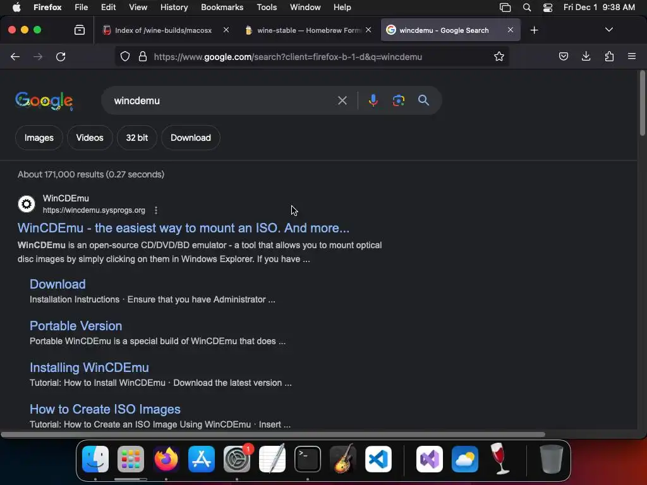Open App Store from the dock

click(202, 459)
